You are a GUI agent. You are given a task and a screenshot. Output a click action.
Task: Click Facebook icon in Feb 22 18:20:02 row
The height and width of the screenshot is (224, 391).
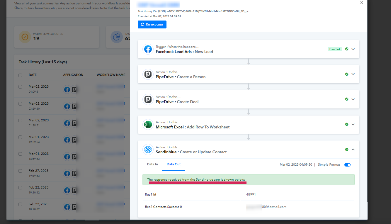67,207
